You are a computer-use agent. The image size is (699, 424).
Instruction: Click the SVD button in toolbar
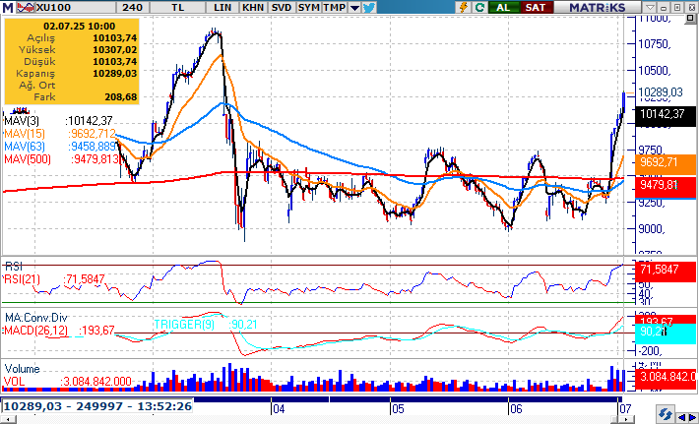[282, 7]
